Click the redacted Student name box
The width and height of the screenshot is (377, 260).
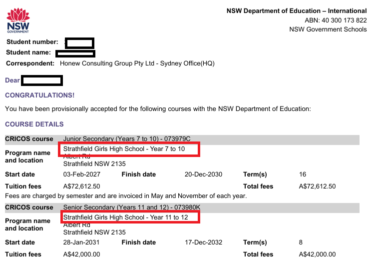coord(75,53)
